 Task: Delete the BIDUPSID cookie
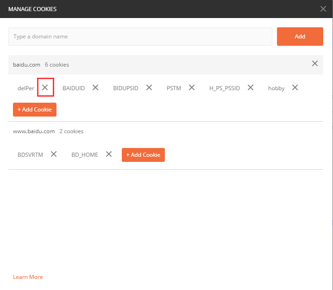[149, 87]
